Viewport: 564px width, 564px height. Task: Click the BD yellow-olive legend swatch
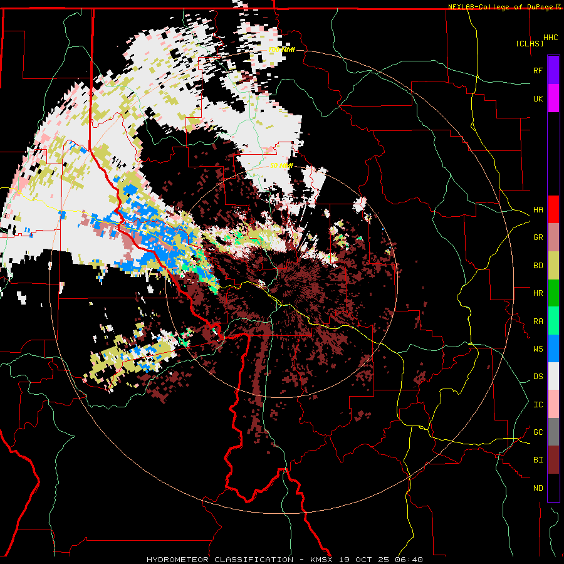coord(553,265)
